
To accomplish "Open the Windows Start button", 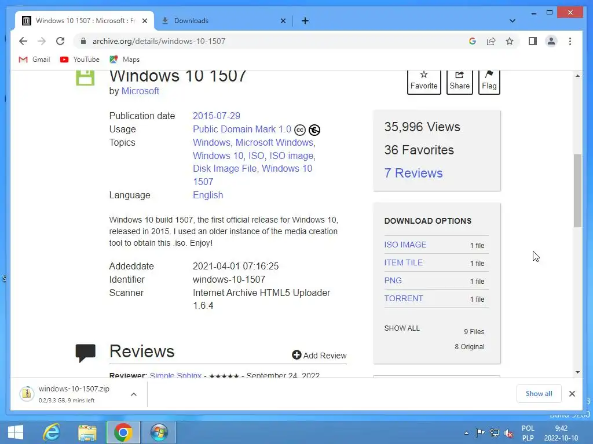I will coord(16,432).
